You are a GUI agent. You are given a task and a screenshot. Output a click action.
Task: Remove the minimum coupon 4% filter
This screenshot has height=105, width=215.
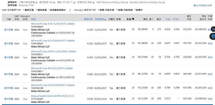(x=54, y=2)
